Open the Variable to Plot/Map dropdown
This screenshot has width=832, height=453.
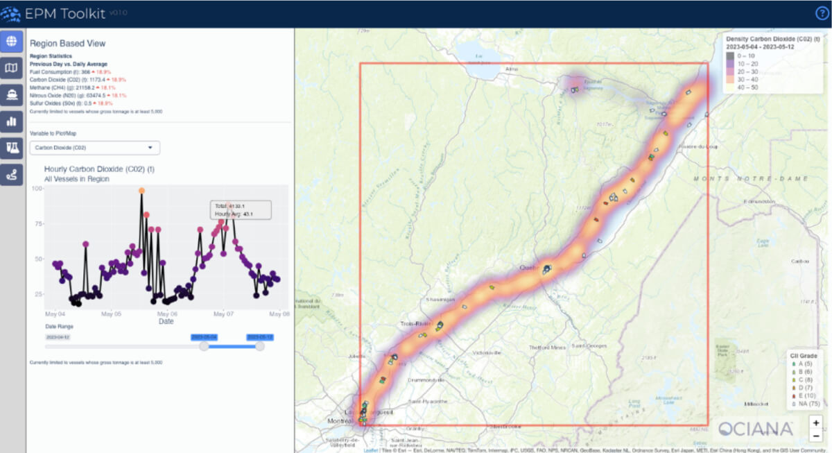pos(94,148)
